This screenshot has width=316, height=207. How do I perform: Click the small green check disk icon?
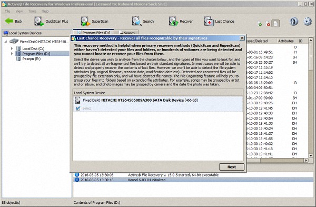pyautogui.click(x=259, y=24)
